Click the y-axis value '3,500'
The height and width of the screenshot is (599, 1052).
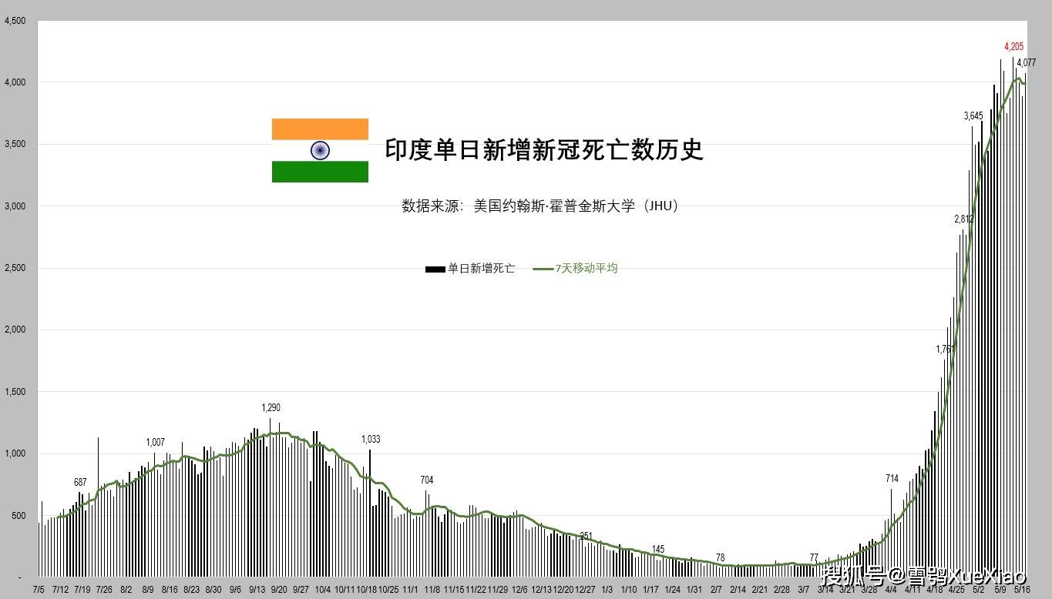(15, 145)
